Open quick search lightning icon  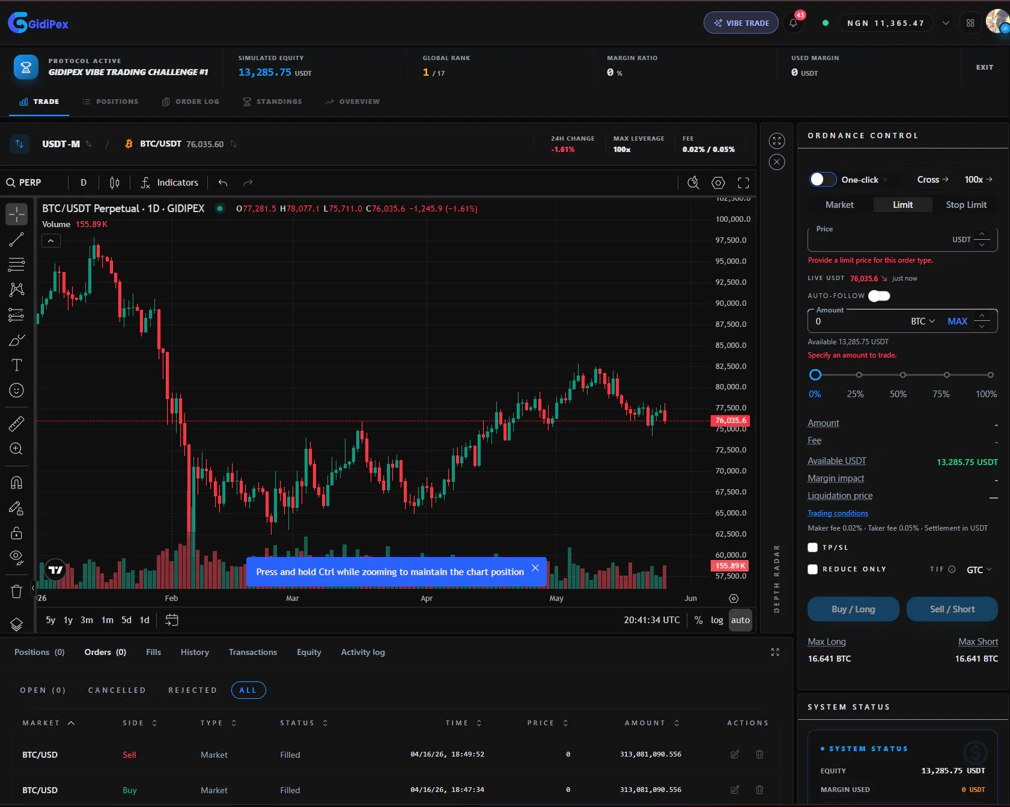click(693, 183)
